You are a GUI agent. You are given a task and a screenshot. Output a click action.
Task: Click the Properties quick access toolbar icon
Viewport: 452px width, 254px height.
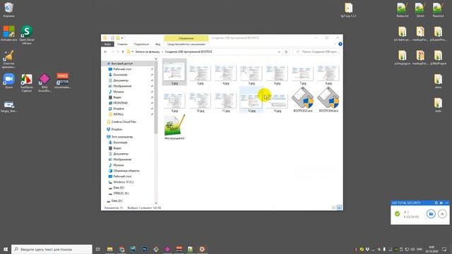112,37
